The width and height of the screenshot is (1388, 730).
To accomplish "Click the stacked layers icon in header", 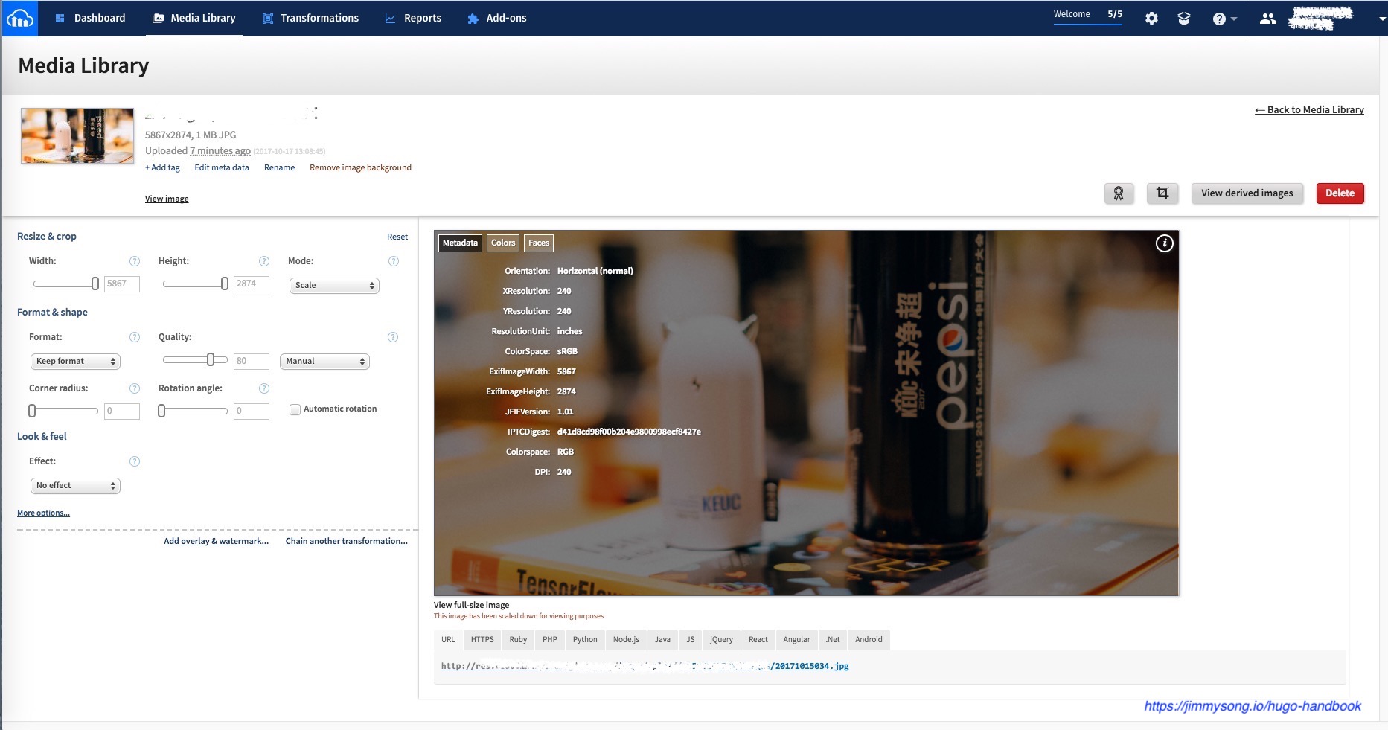I will click(x=1184, y=19).
